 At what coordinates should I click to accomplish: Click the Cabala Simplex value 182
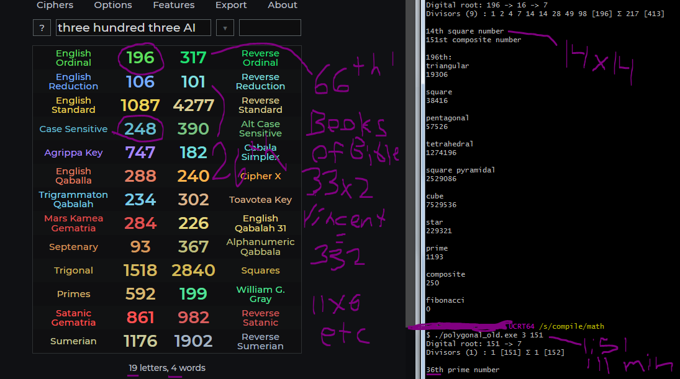193,153
